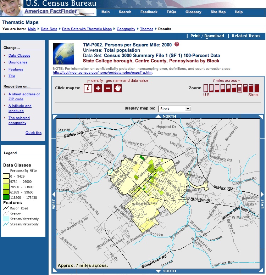Click Boundaries link in Change panel
Image resolution: width=266 pixels, height=275 pixels.
(x=18, y=62)
